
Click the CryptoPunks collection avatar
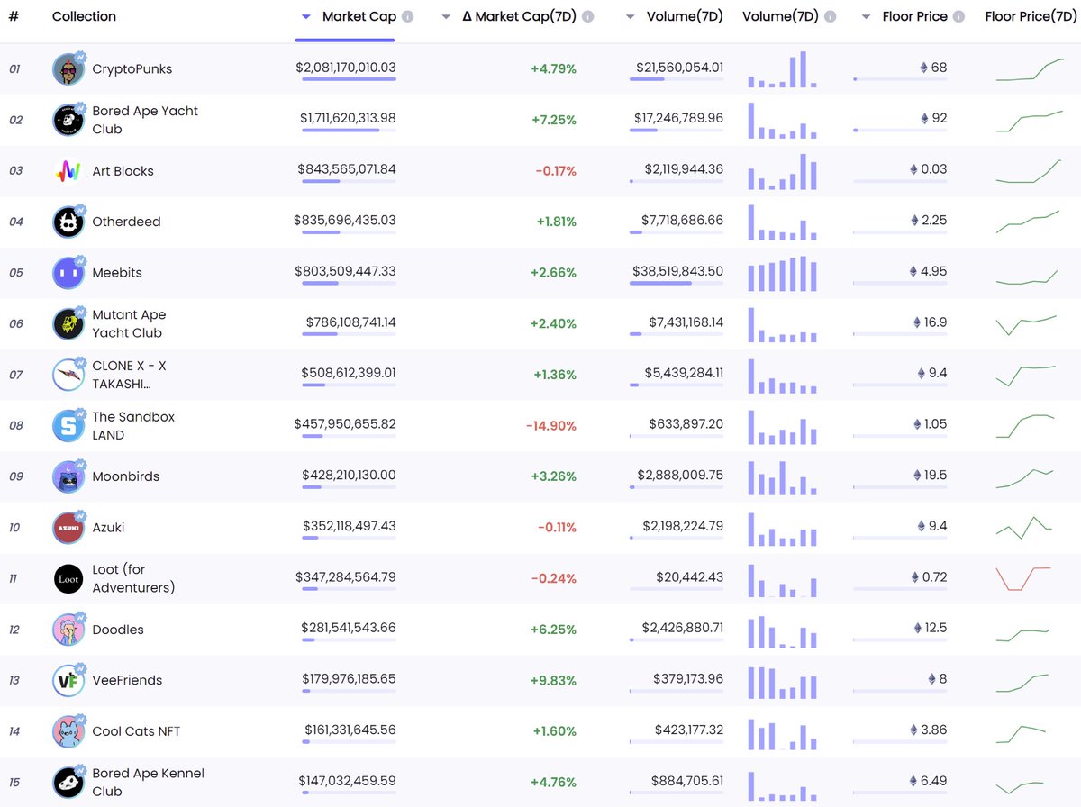(x=68, y=69)
